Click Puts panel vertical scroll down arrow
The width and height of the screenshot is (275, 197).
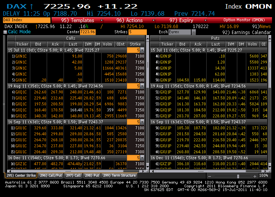tap(270, 167)
